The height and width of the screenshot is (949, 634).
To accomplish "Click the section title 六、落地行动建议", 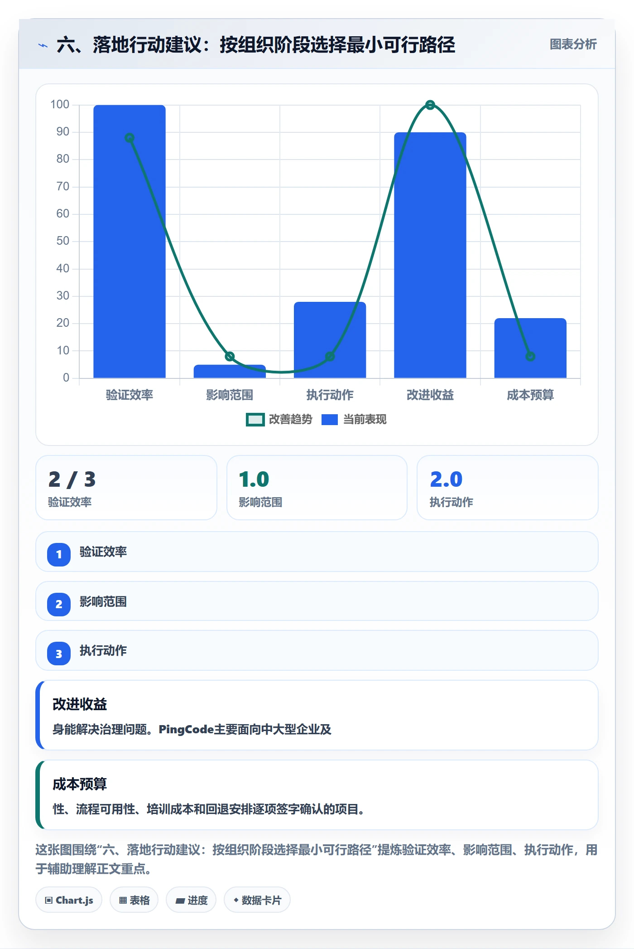I will [x=256, y=45].
